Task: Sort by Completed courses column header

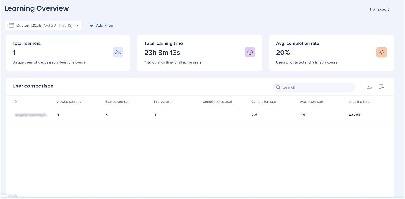Action: pos(218,102)
